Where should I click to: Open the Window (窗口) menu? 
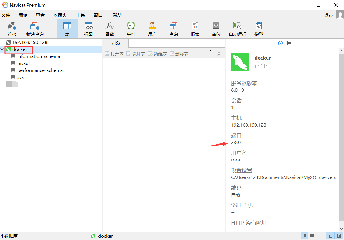98,15
